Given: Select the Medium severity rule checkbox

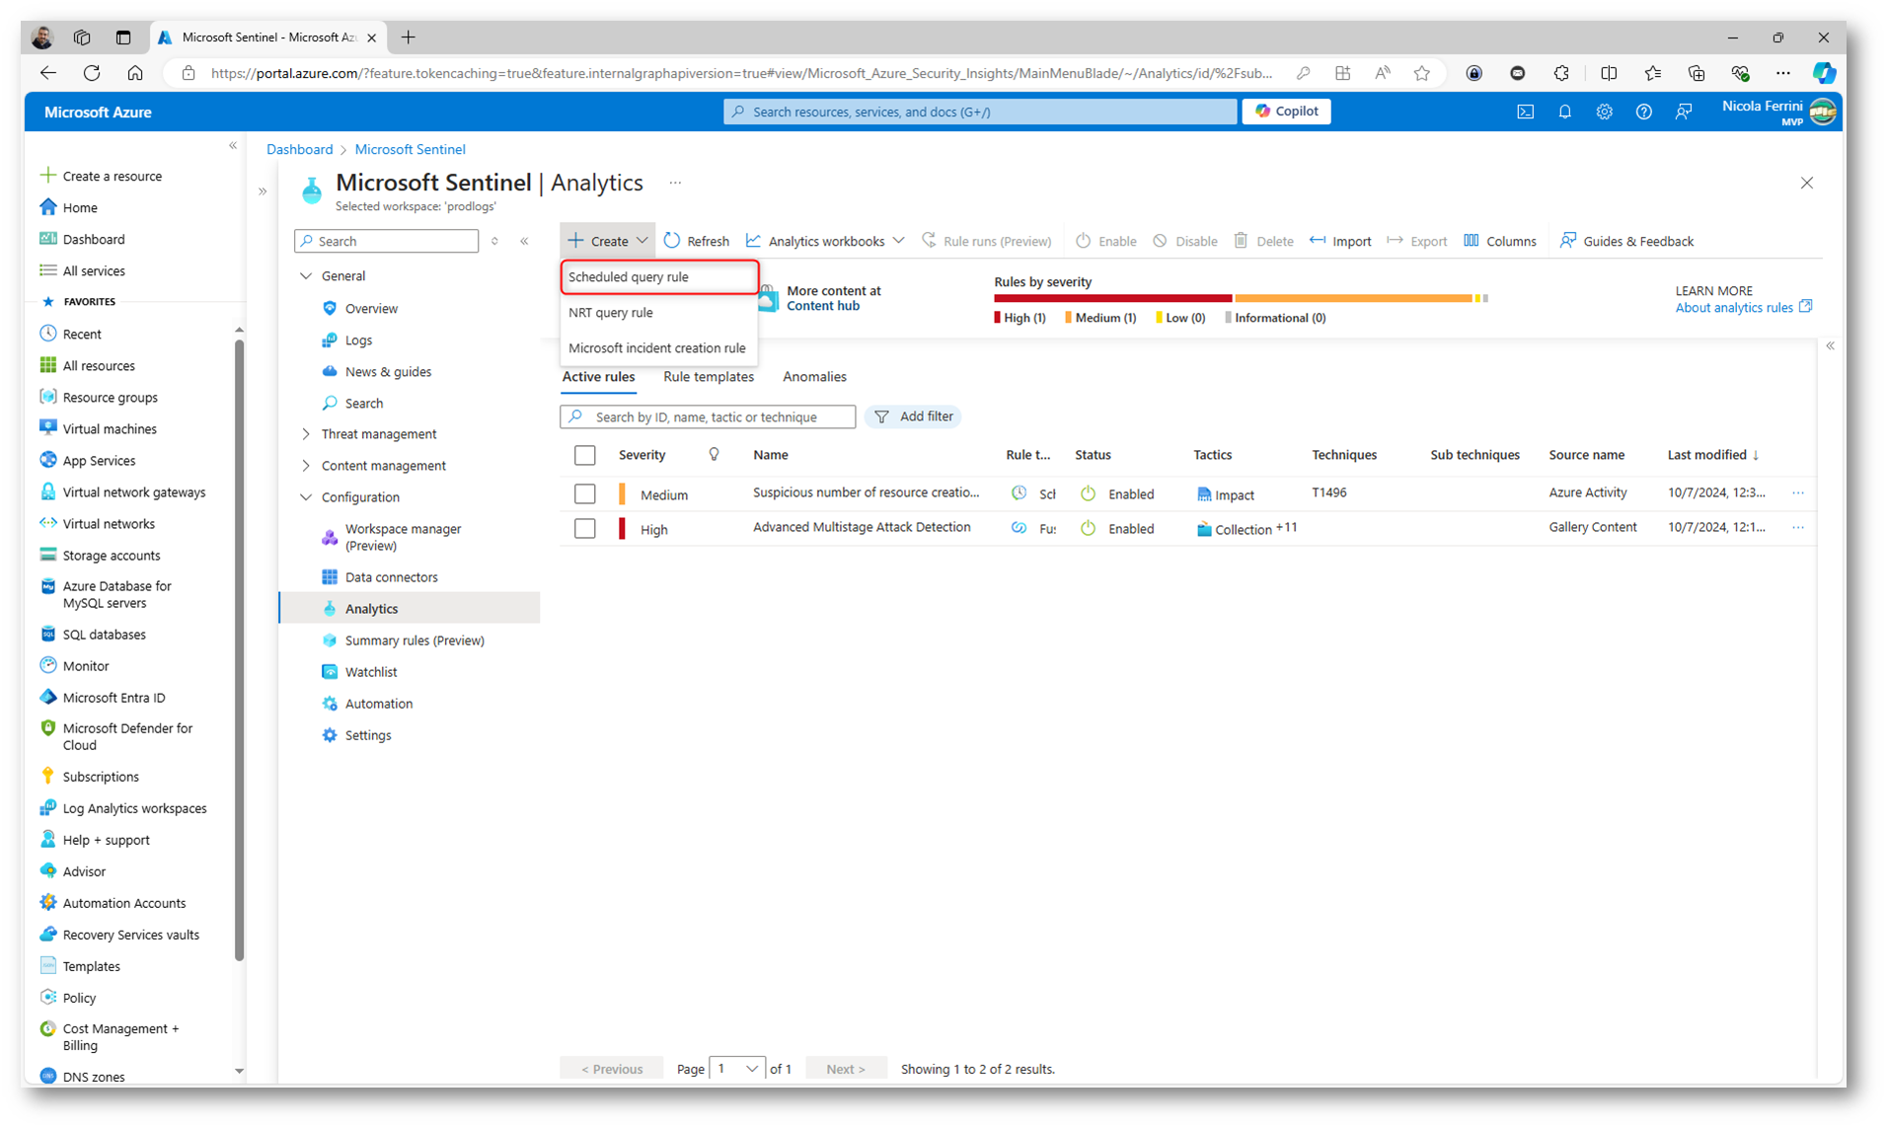Looking at the screenshot, I should (585, 493).
